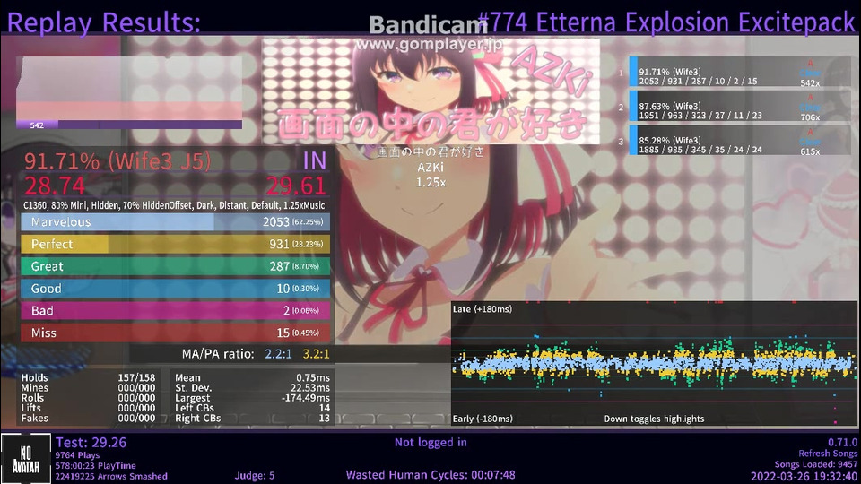Image resolution: width=861 pixels, height=484 pixels.
Task: Click the Songs Loaded: 9457 text
Action: click(816, 464)
